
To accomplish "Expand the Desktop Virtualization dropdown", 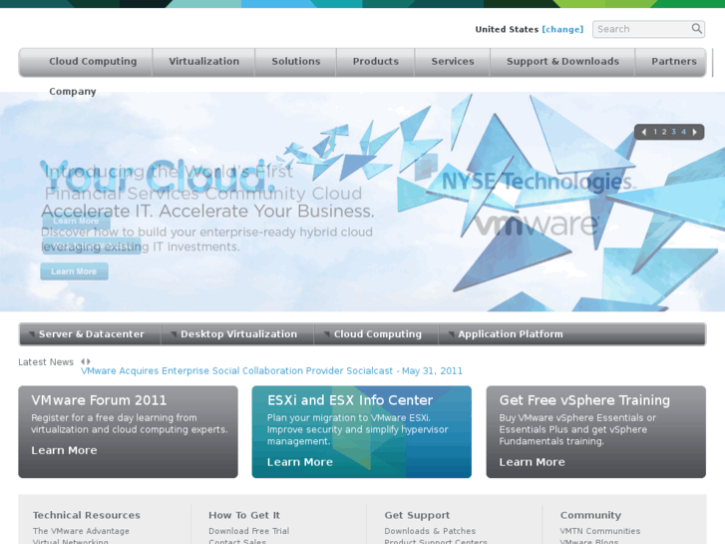I will point(237,334).
